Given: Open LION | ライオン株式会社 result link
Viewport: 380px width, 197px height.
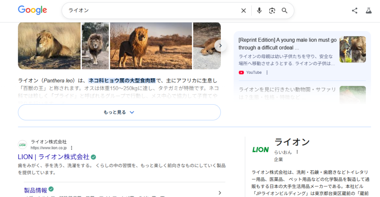Looking at the screenshot, I should pos(53,157).
